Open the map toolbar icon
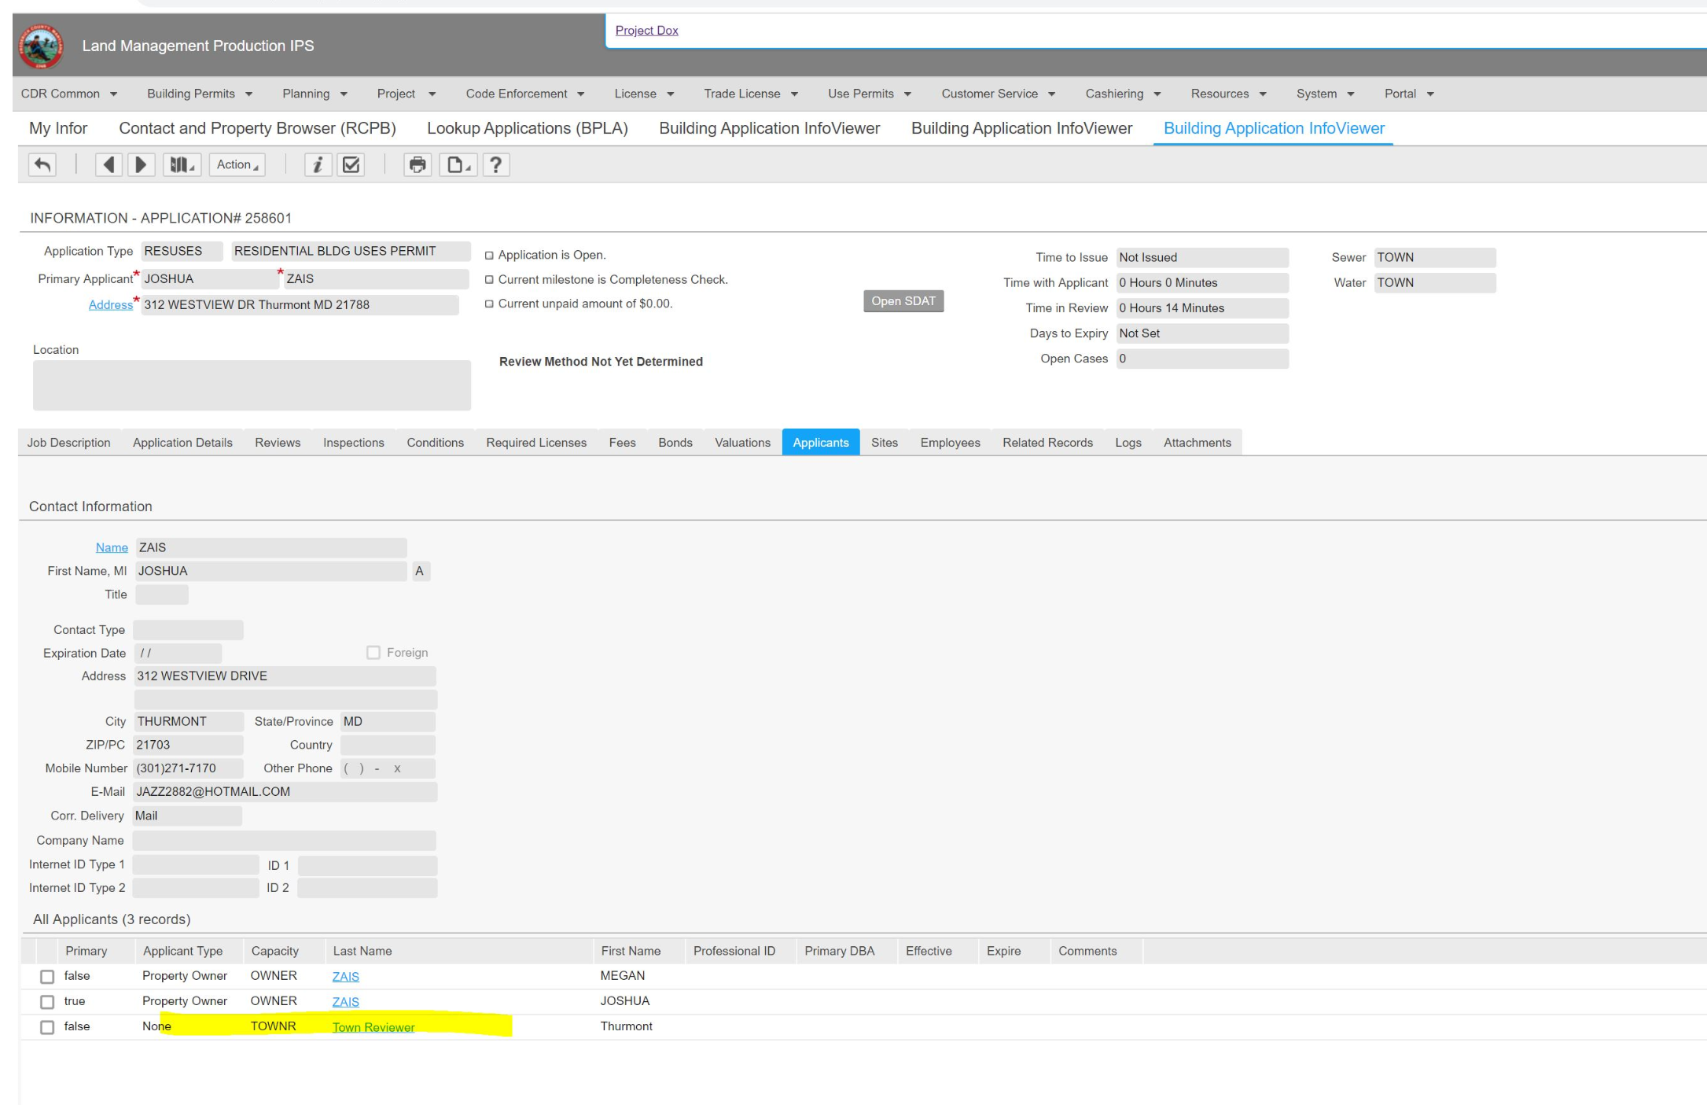Image resolution: width=1707 pixels, height=1105 pixels. 182,164
